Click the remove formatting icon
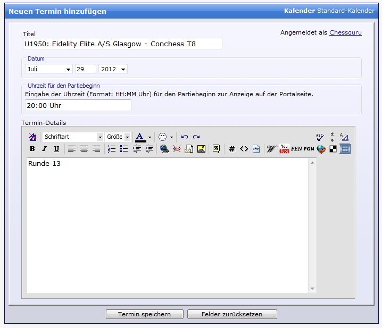 (x=32, y=137)
